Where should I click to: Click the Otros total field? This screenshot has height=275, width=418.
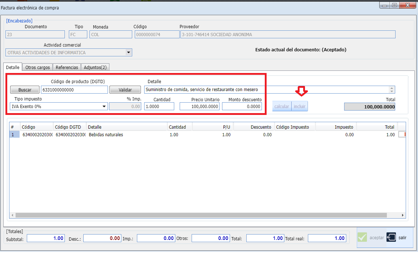tap(210, 238)
